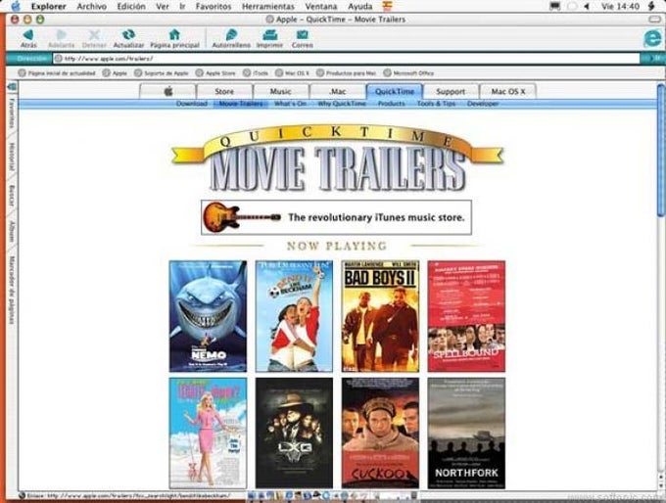This screenshot has height=503, width=666.
Task: Open the Marcador de páginas sidebar tab
Action: point(13,291)
